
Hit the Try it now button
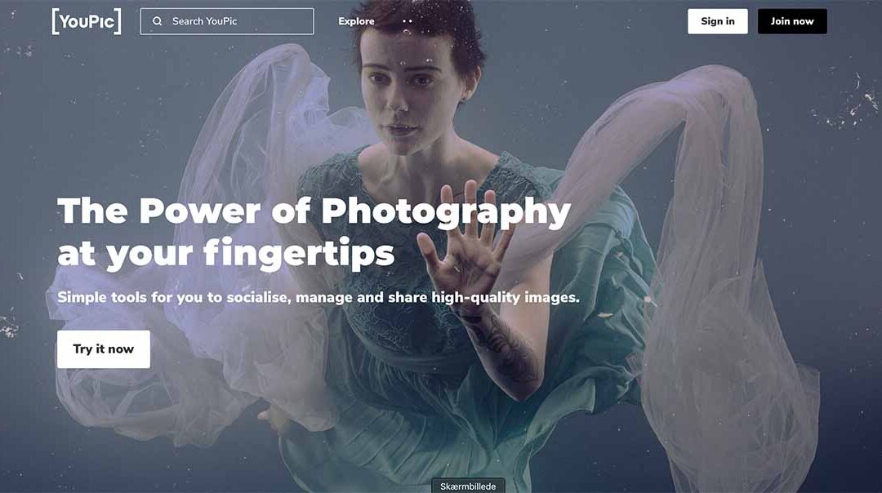104,349
